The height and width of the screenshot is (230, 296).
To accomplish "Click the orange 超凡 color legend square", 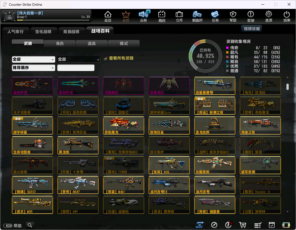I will tap(227, 52).
